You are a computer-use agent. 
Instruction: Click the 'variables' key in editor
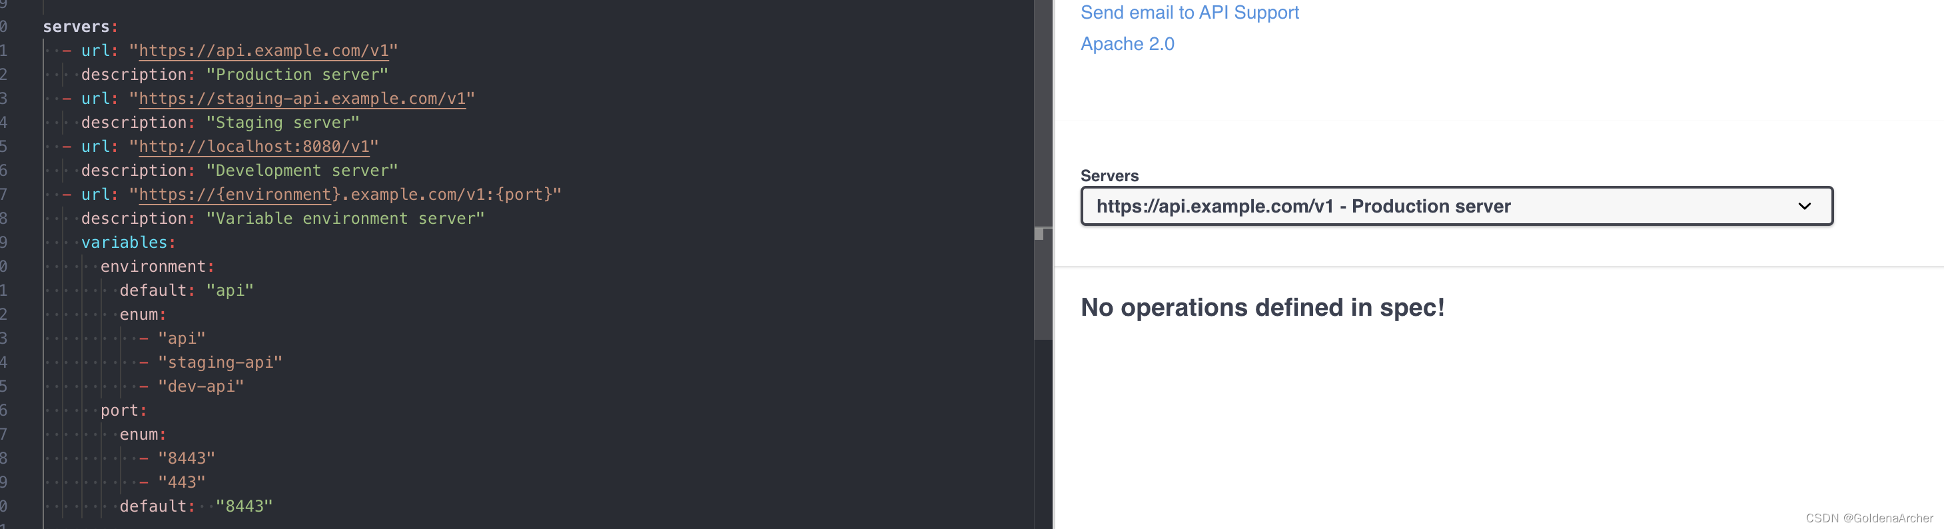pyautogui.click(x=125, y=243)
